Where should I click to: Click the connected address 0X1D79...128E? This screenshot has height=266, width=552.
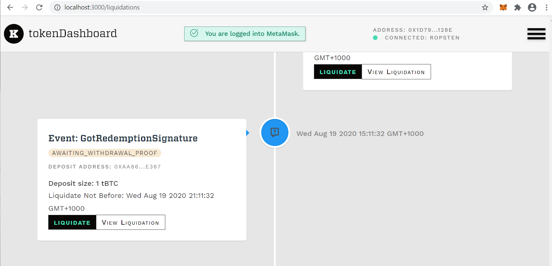coord(412,30)
